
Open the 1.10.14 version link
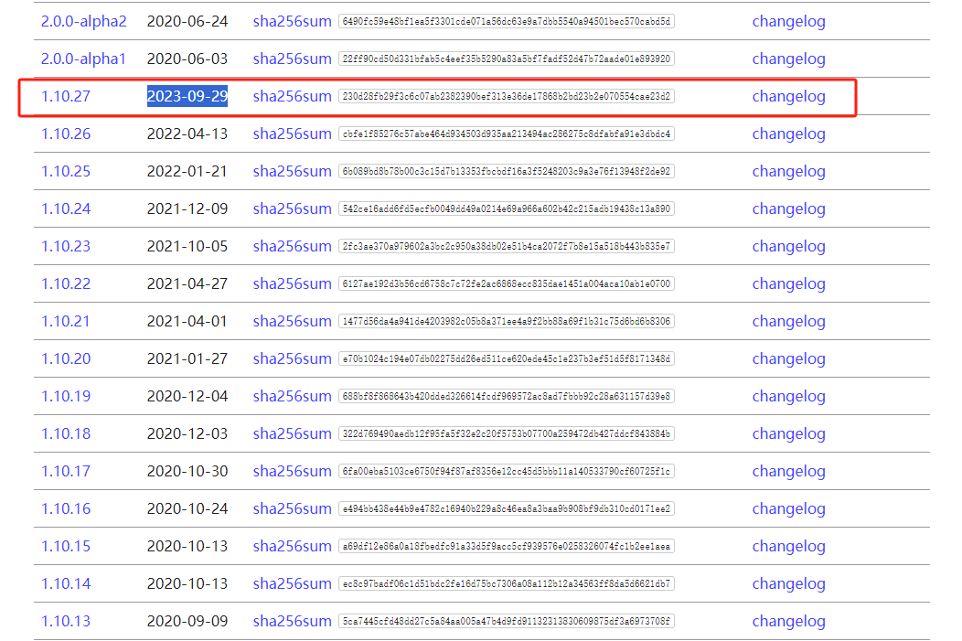[66, 582]
